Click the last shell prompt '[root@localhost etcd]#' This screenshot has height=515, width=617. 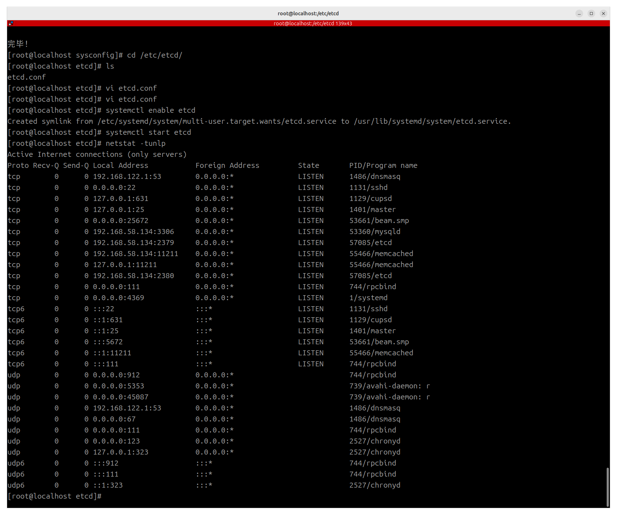pos(54,496)
